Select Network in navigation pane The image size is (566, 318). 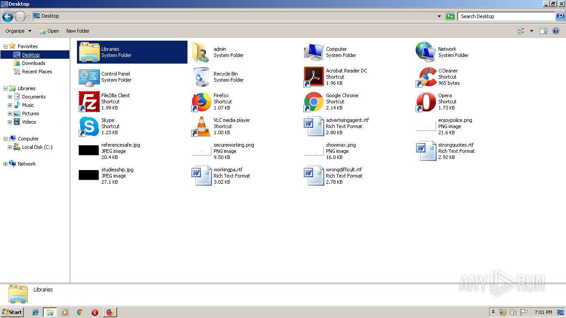27,164
